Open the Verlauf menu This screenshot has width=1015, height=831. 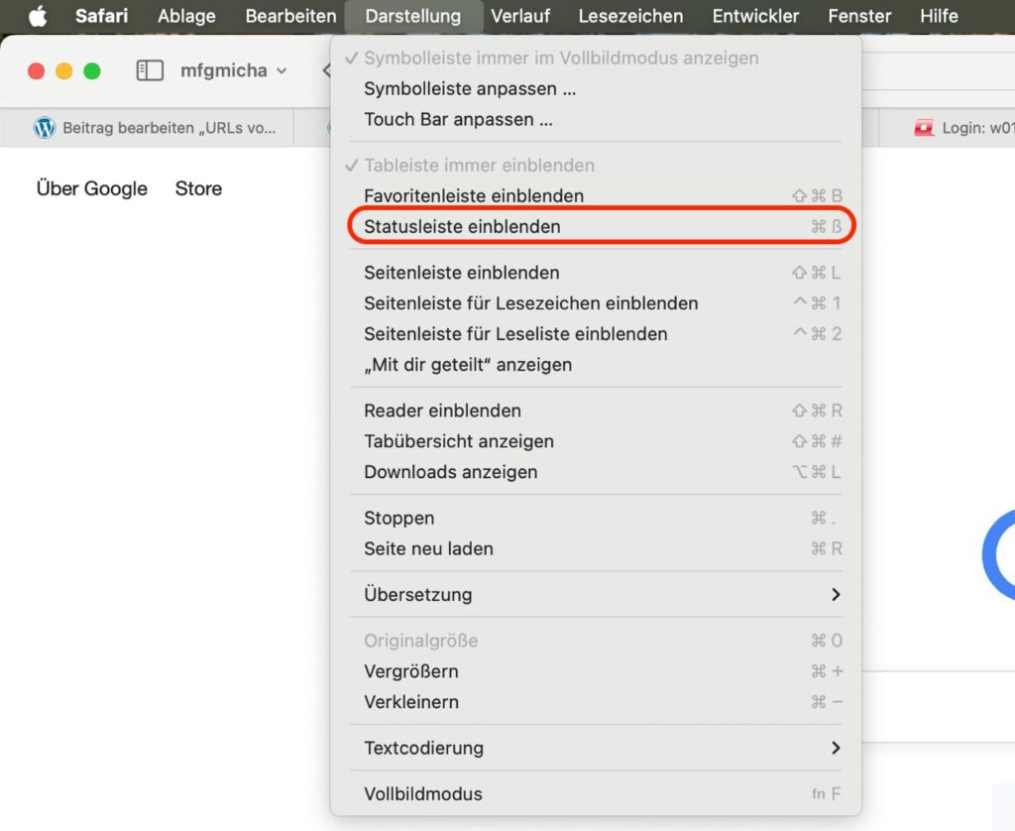520,16
